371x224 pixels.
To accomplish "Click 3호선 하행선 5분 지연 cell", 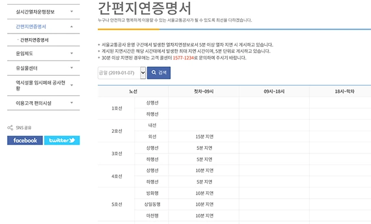I will coord(204,159).
